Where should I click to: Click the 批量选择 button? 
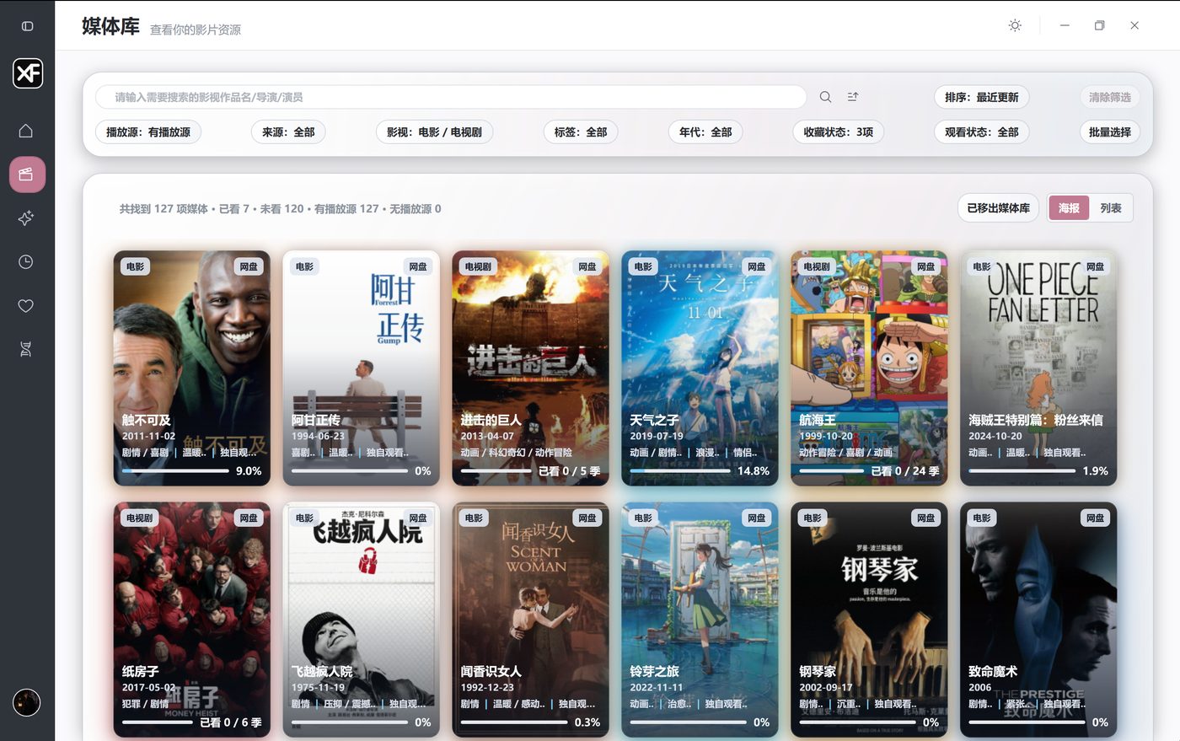pyautogui.click(x=1110, y=132)
